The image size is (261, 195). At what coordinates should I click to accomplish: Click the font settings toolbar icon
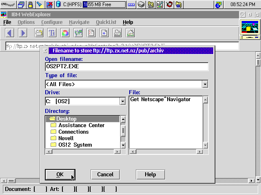click(x=52, y=33)
